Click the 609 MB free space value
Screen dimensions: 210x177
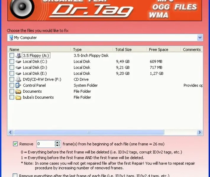[x=156, y=62]
